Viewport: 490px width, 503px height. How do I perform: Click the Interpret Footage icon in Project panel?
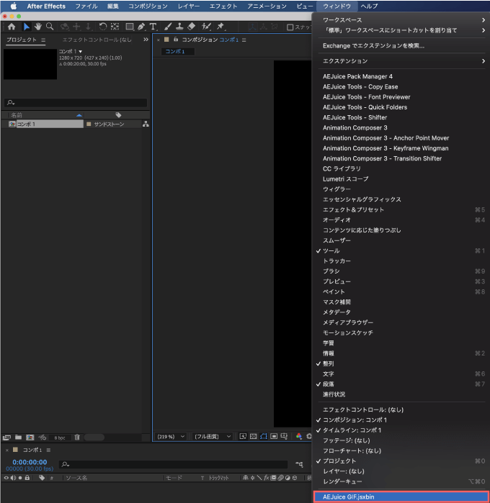(6, 438)
